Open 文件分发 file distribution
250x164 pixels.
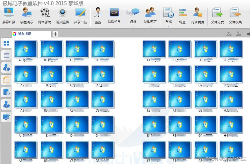(217, 16)
